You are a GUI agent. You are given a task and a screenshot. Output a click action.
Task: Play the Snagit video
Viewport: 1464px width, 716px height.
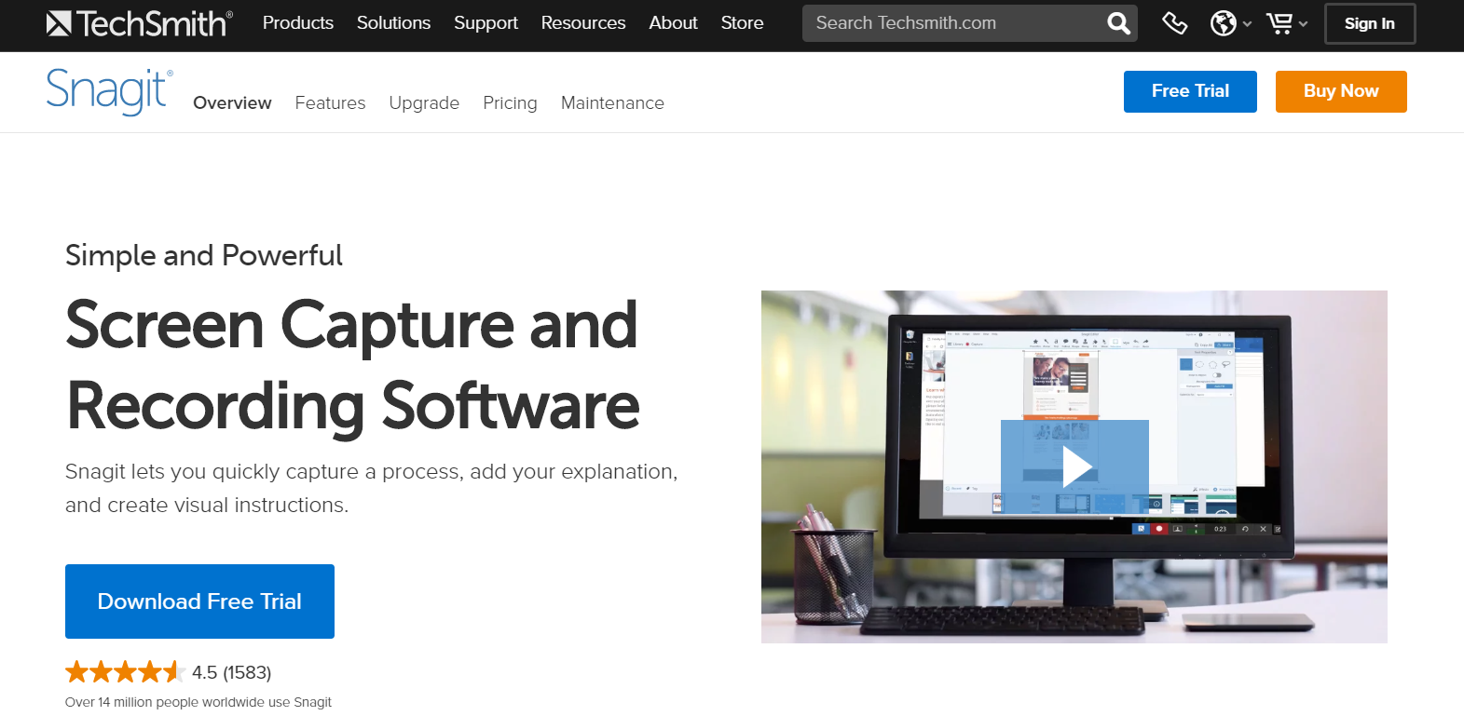1074,466
